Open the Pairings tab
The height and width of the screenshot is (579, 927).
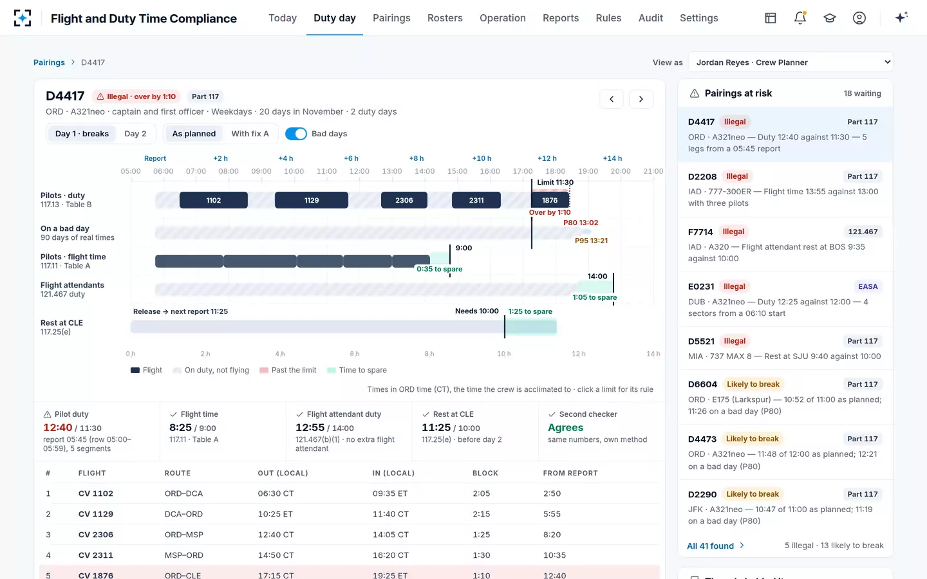coord(391,18)
